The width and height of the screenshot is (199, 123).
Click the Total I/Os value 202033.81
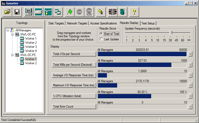click(142, 50)
